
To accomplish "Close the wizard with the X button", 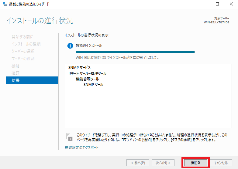I will 231,4.
